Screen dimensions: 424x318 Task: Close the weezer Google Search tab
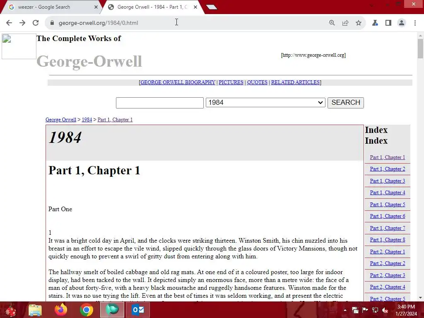click(96, 7)
